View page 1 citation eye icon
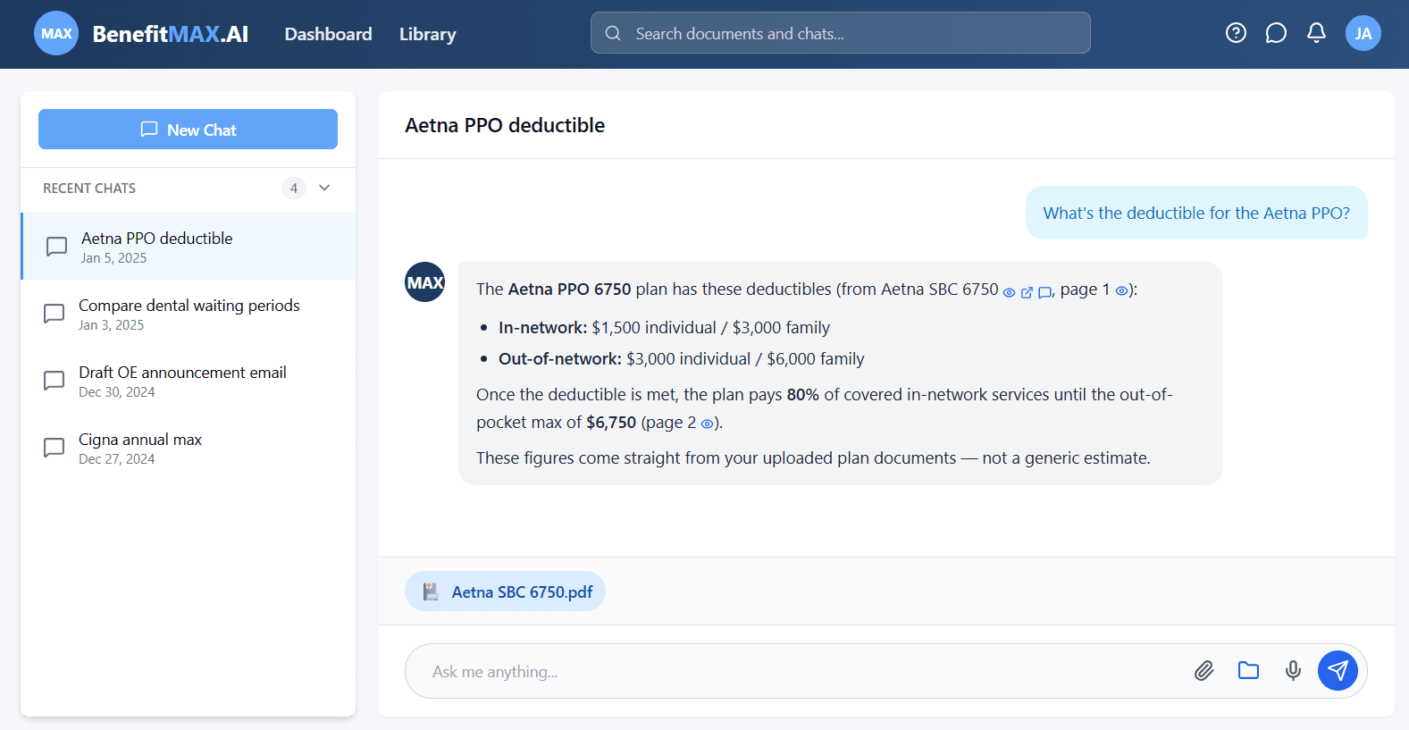This screenshot has height=730, width=1409. point(1120,291)
